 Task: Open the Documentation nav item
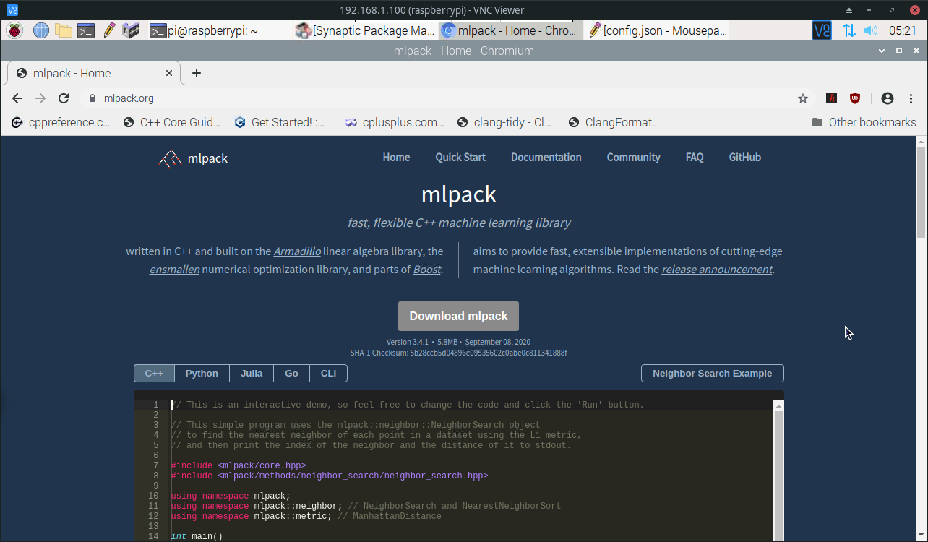pos(546,157)
